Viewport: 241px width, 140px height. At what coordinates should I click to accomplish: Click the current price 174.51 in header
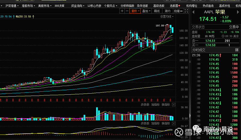208,19
